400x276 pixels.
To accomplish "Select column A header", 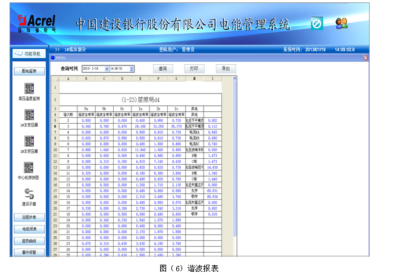I will click(68, 79).
